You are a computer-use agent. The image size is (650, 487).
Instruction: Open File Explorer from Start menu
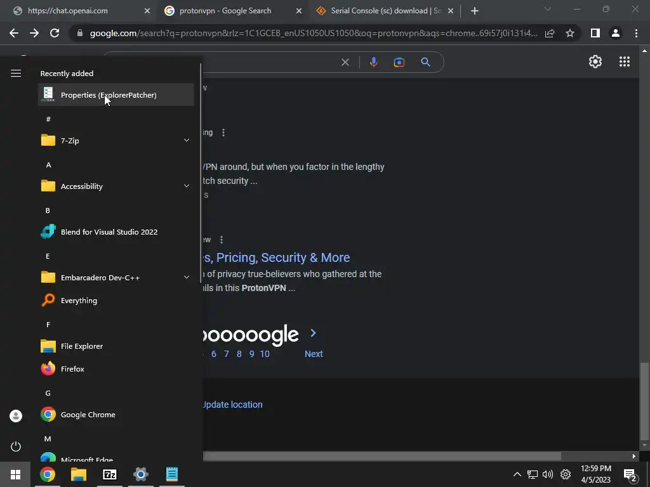coord(116,346)
